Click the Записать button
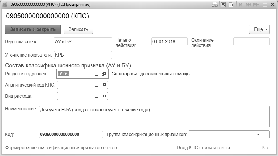 click(78, 29)
